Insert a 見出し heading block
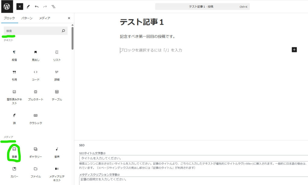Image resolution: width=308 pixels, height=185 pixels. click(35, 55)
